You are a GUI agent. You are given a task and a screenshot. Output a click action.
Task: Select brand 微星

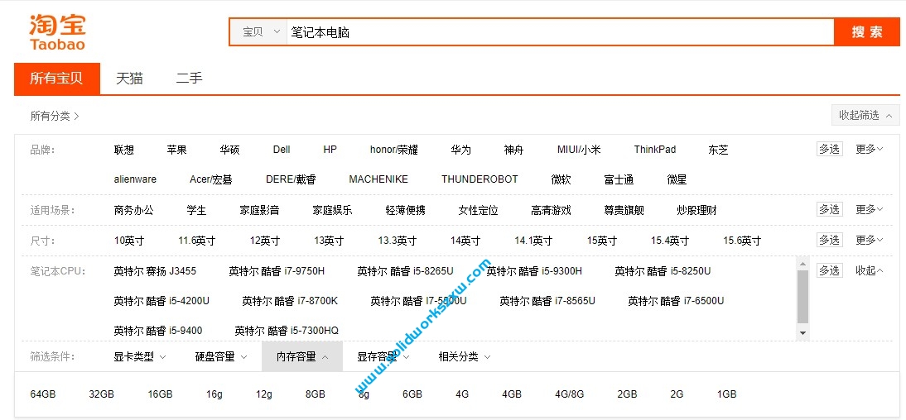point(677,179)
